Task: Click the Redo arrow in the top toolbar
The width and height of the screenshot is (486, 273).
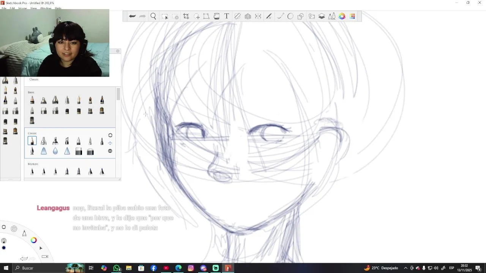Action: pos(142,16)
